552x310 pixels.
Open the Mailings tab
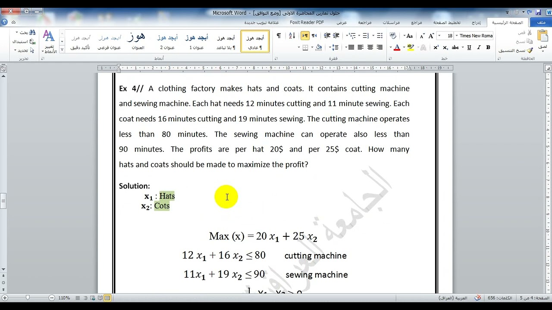pyautogui.click(x=391, y=22)
